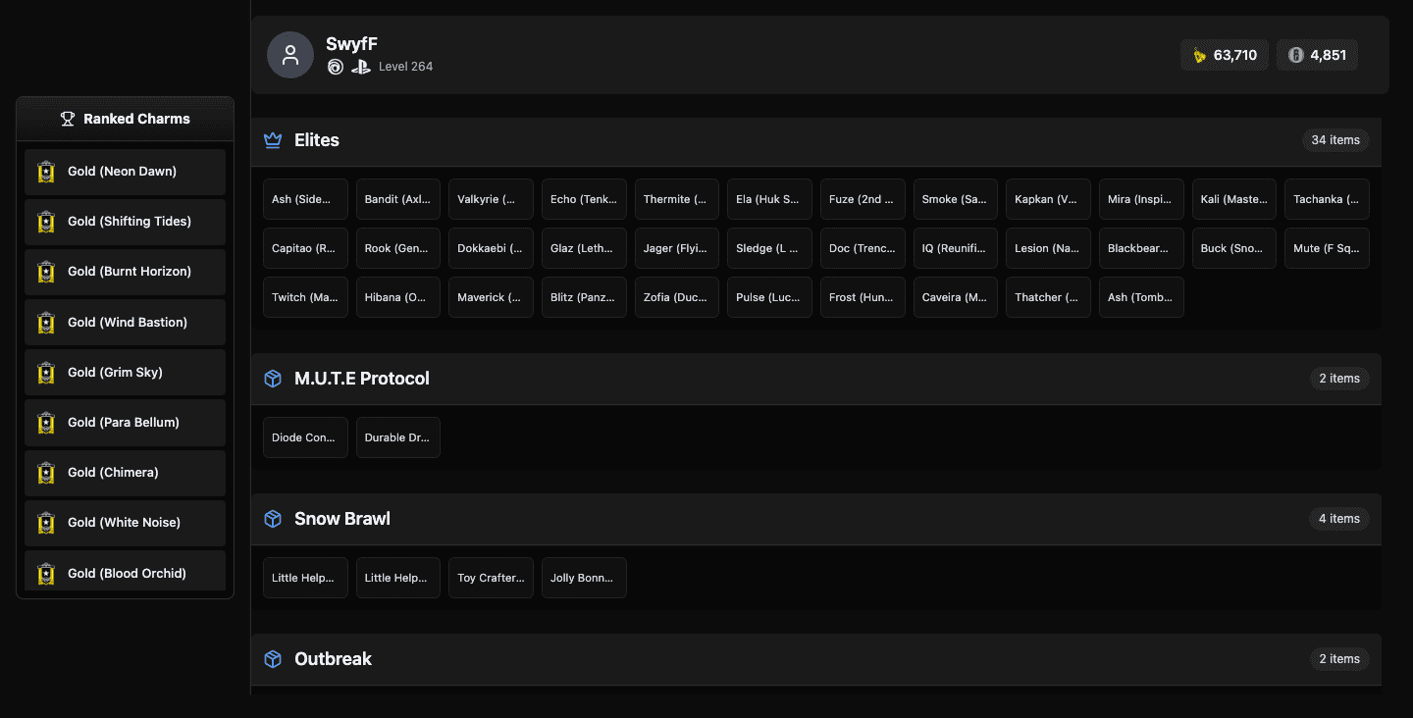
Task: Select the Jolly Bonn... Snow Brawl item
Action: coord(584,578)
